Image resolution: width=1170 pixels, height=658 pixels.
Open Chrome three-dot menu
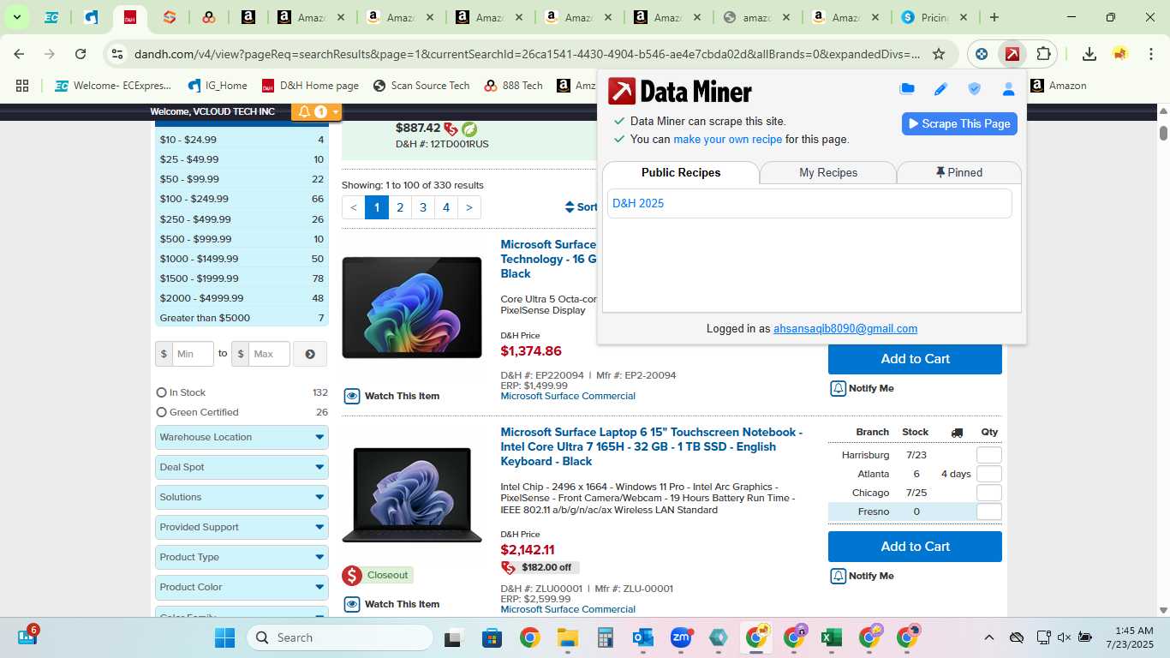[1150, 54]
